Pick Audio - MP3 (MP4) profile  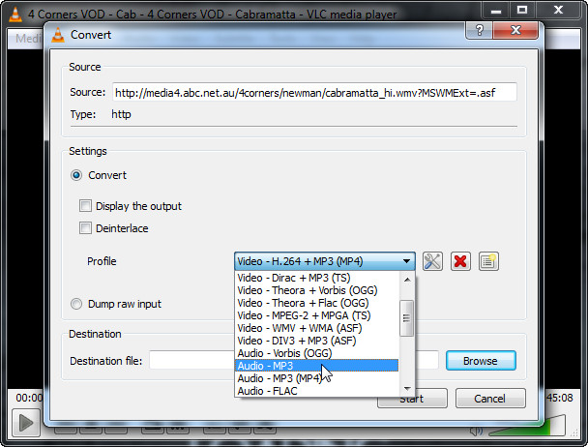point(316,378)
